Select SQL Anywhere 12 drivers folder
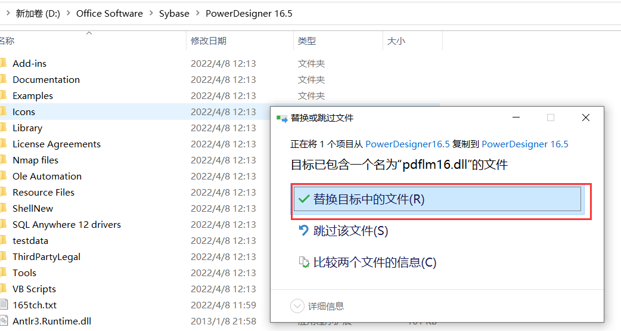This screenshot has height=331, width=621. tap(67, 225)
